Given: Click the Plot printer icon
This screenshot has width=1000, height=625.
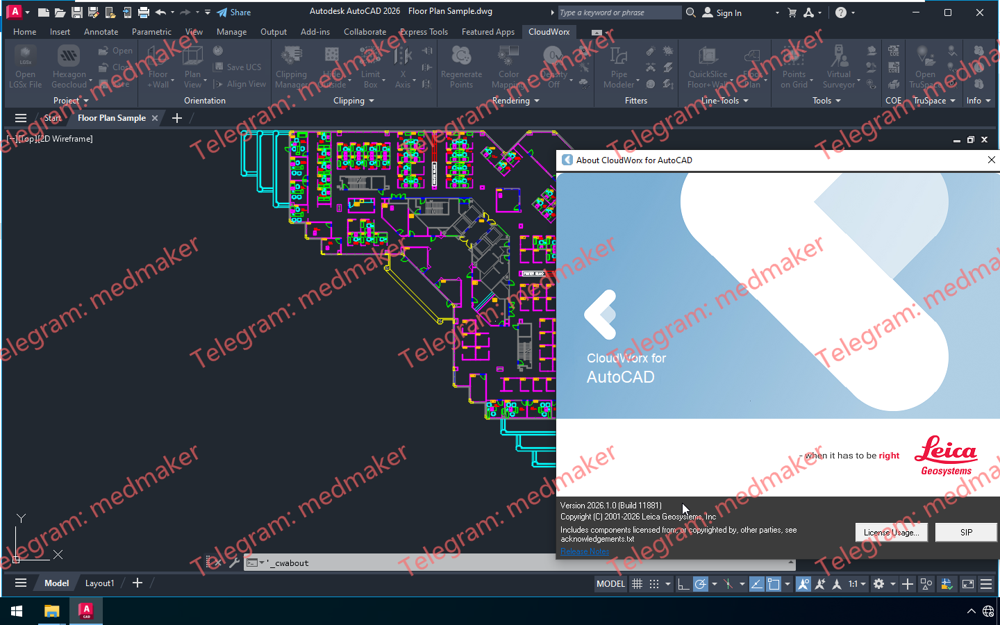Looking at the screenshot, I should pyautogui.click(x=143, y=12).
